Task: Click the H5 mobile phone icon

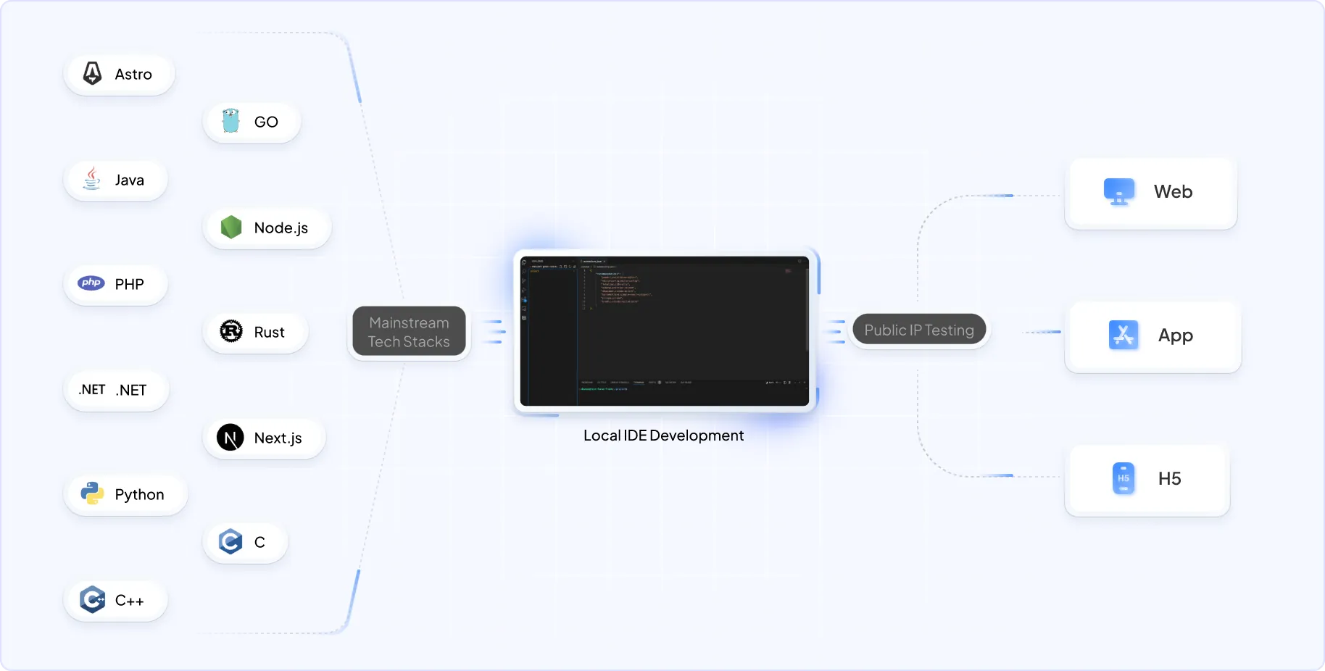Action: (x=1123, y=478)
